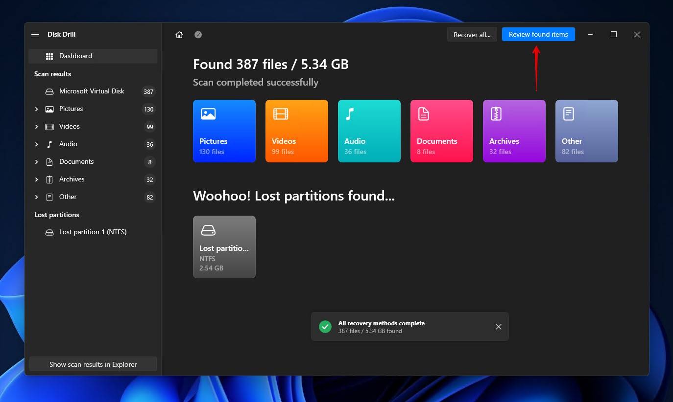Open the Lost partition NTFS card
This screenshot has width=673, height=402.
(224, 247)
